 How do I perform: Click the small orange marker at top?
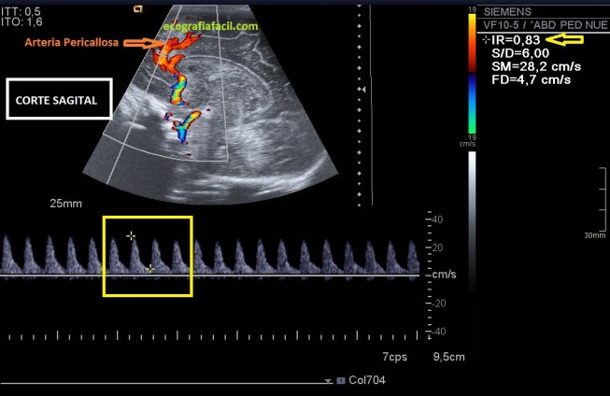point(138,8)
